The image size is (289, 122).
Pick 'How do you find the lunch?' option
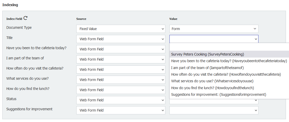click(212, 88)
